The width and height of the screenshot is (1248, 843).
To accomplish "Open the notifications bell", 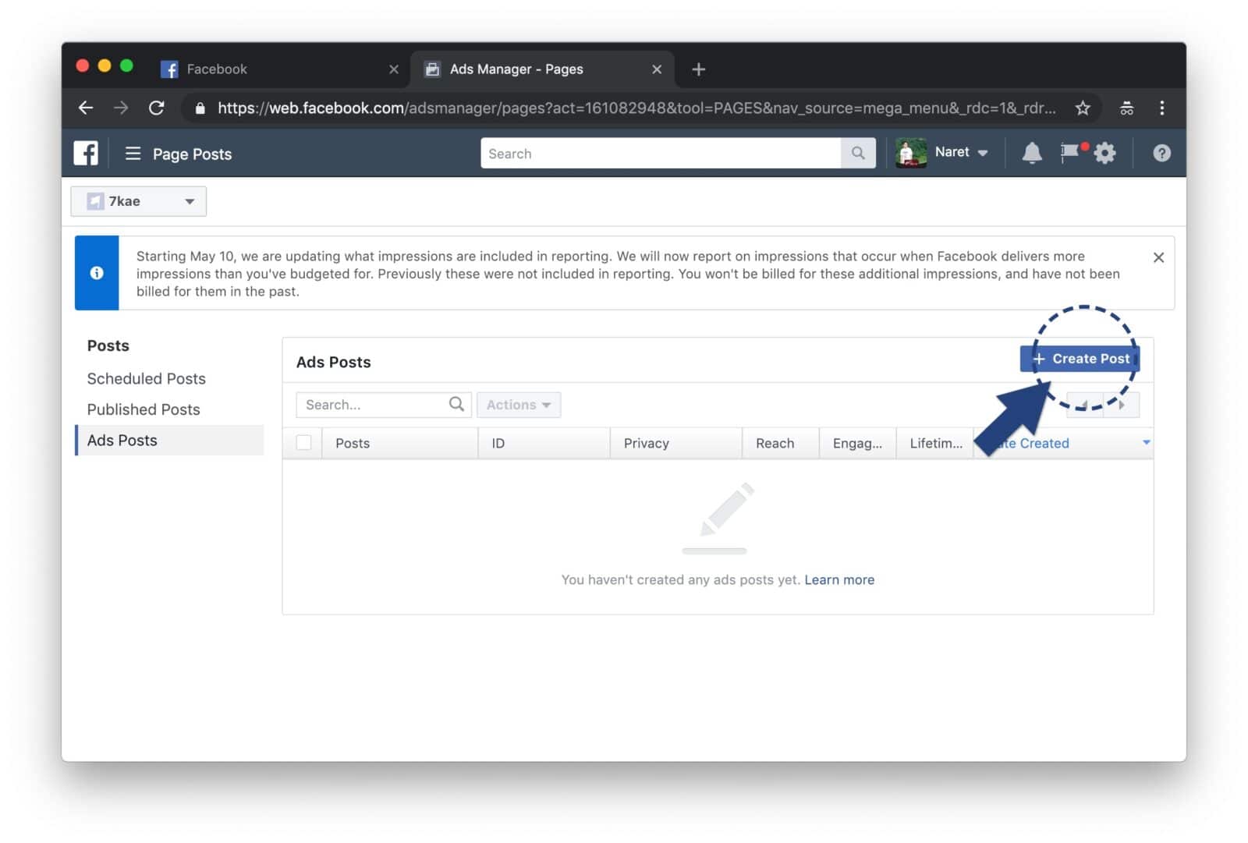I will point(1031,154).
